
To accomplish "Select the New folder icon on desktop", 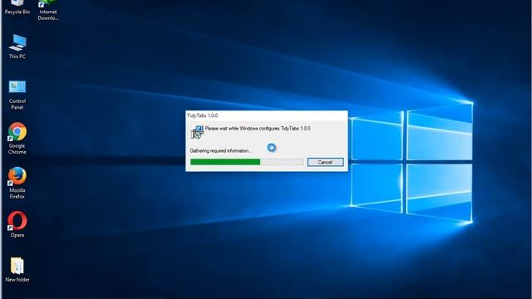I will tap(17, 269).
